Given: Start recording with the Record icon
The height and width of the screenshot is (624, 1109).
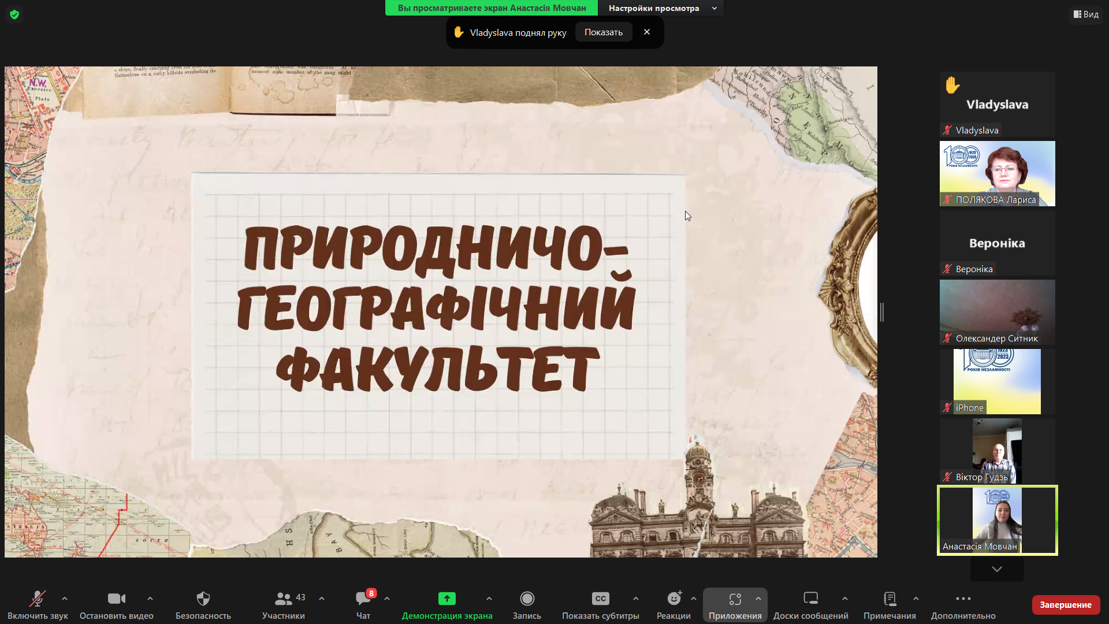Looking at the screenshot, I should point(527,599).
